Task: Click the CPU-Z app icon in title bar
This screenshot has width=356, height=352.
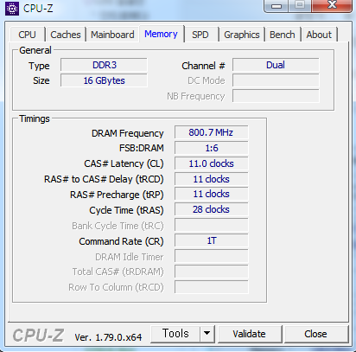Action: (x=12, y=9)
